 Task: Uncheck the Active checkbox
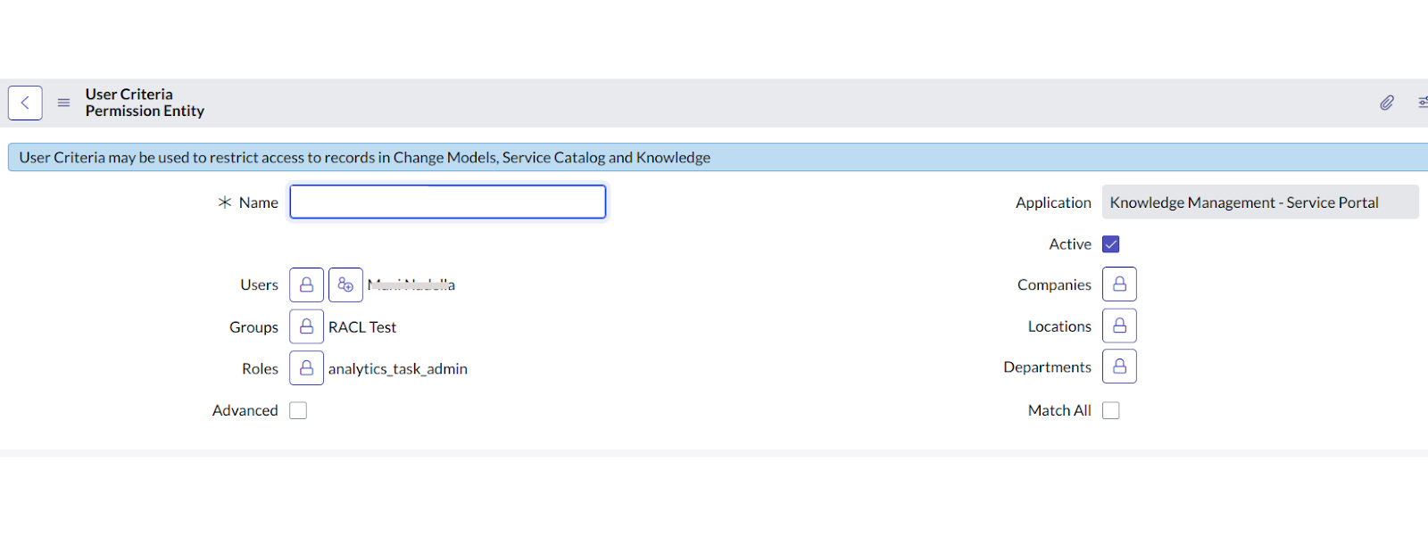(x=1111, y=244)
